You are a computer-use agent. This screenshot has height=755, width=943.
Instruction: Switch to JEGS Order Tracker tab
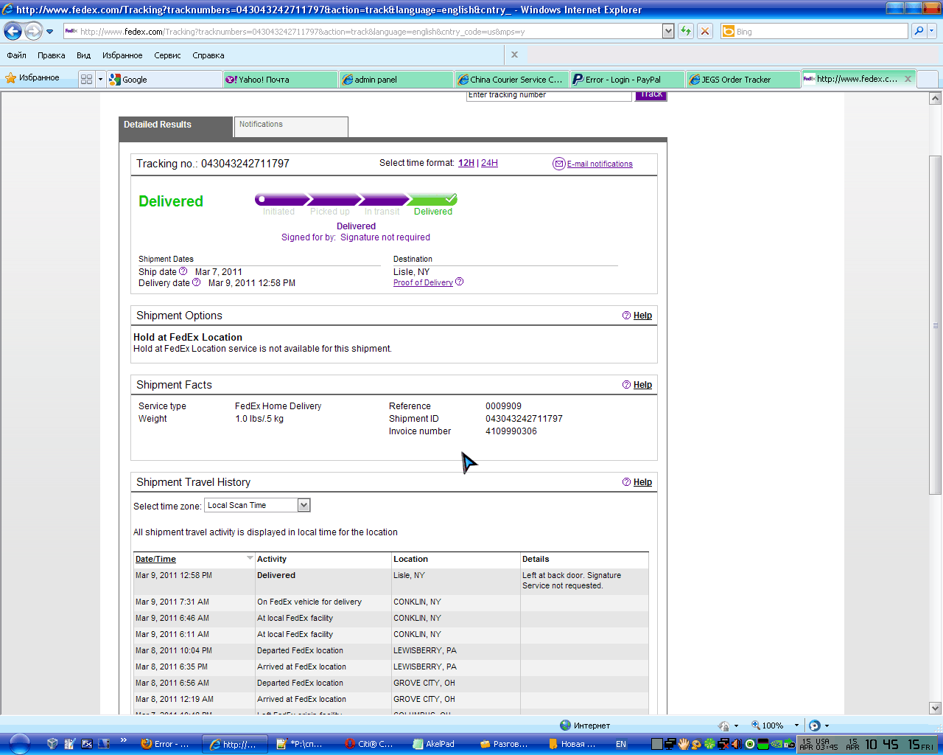coord(743,79)
